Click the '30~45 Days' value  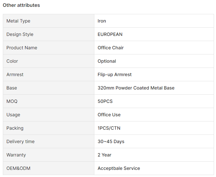[111, 142]
